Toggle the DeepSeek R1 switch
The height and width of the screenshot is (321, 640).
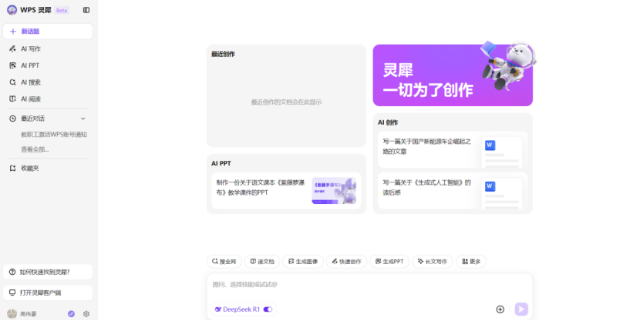[268, 309]
